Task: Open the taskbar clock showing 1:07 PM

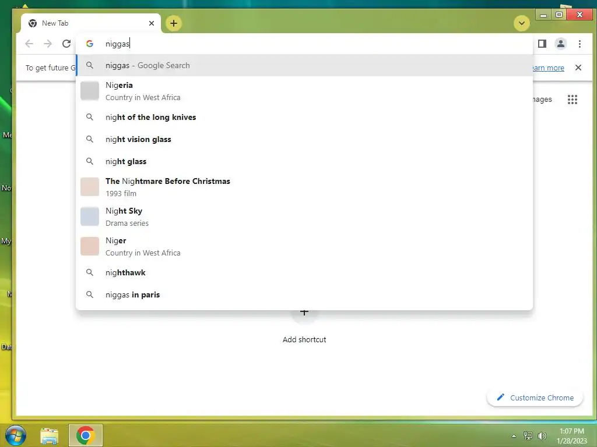Action: click(572, 436)
